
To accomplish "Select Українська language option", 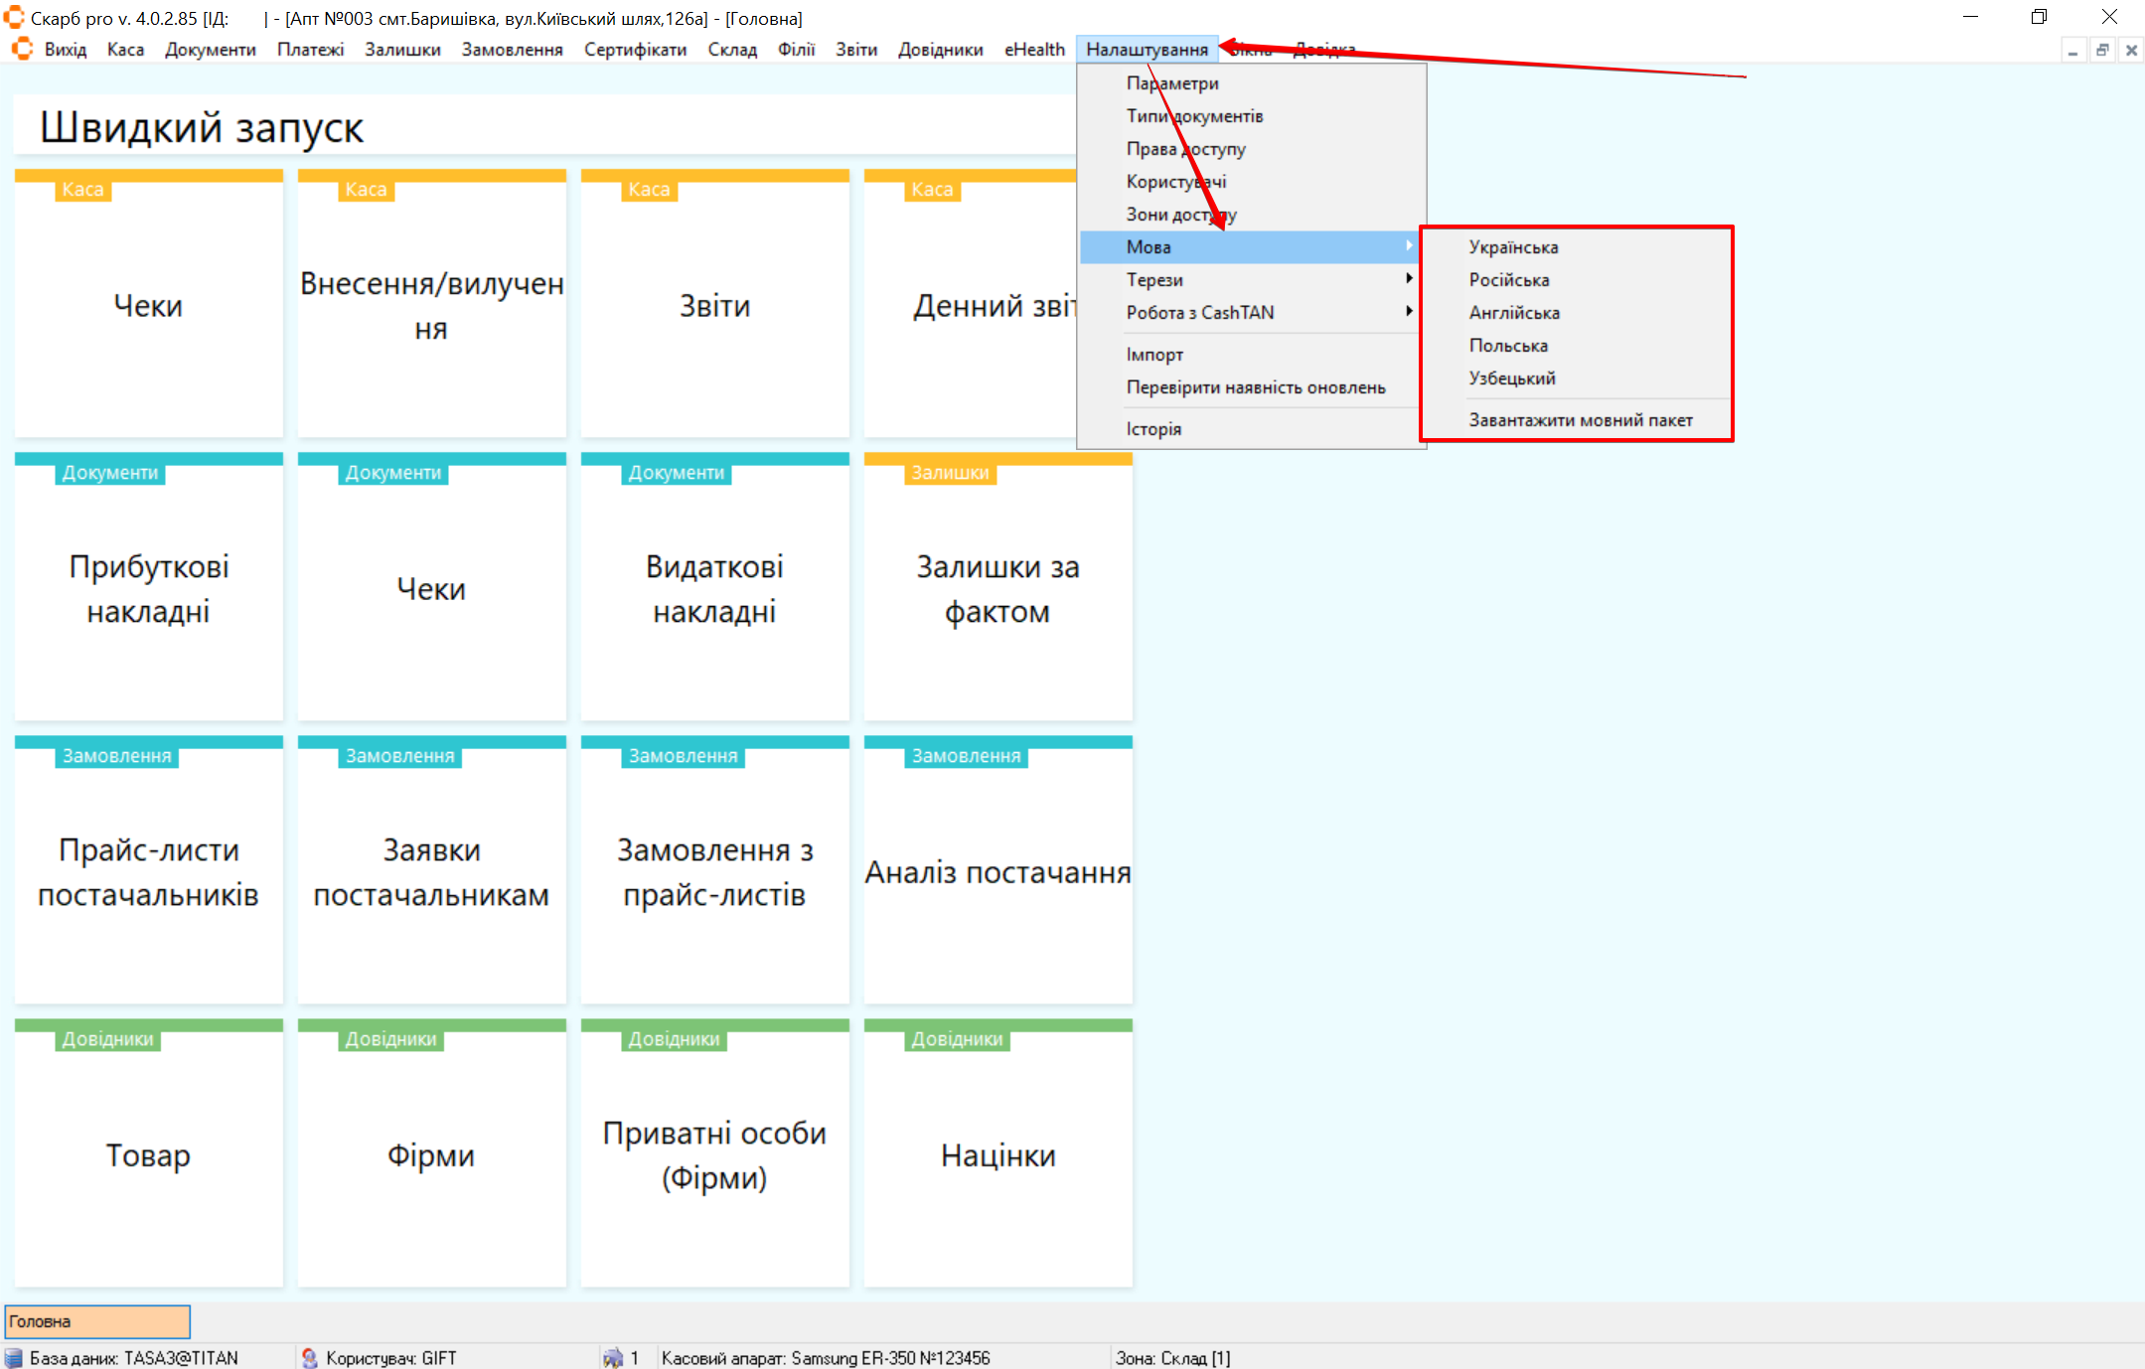I will [x=1513, y=246].
